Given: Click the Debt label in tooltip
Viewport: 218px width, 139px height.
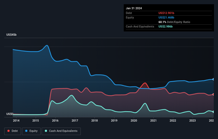Looking at the screenshot, I should 129,13.
